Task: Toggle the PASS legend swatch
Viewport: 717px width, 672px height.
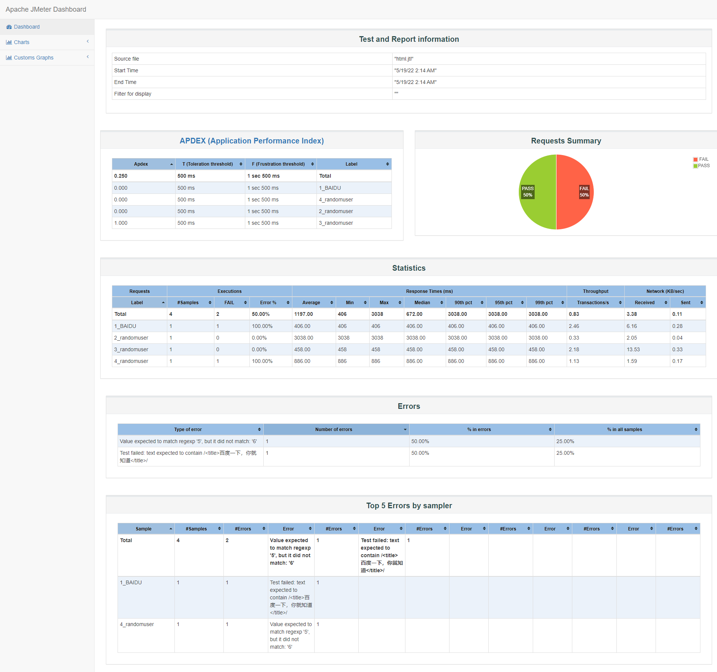Action: pyautogui.click(x=696, y=166)
